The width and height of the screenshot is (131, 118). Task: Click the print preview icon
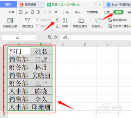(38, 12)
